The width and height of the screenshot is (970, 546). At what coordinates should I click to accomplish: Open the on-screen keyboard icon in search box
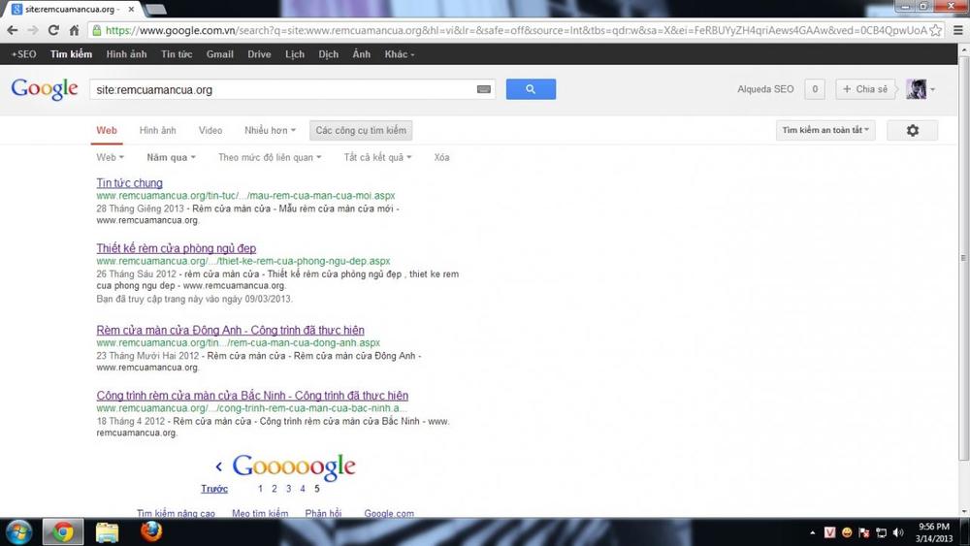point(484,89)
